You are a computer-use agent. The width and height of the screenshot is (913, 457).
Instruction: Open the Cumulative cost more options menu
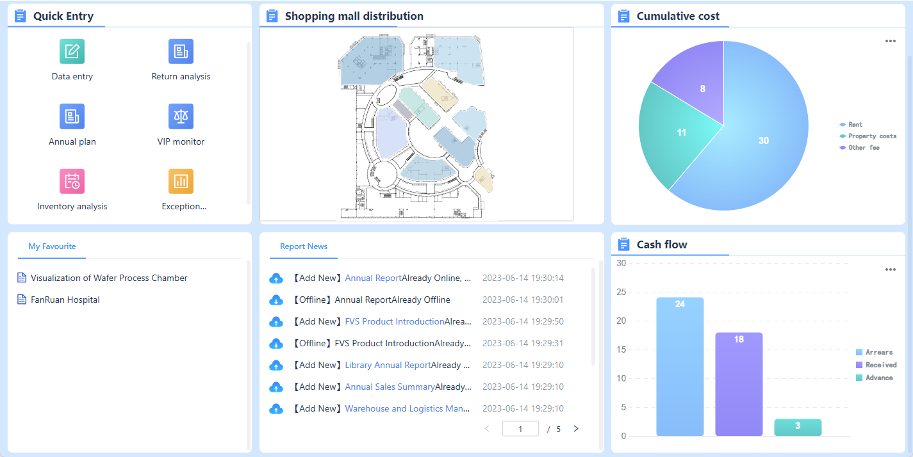[x=890, y=40]
